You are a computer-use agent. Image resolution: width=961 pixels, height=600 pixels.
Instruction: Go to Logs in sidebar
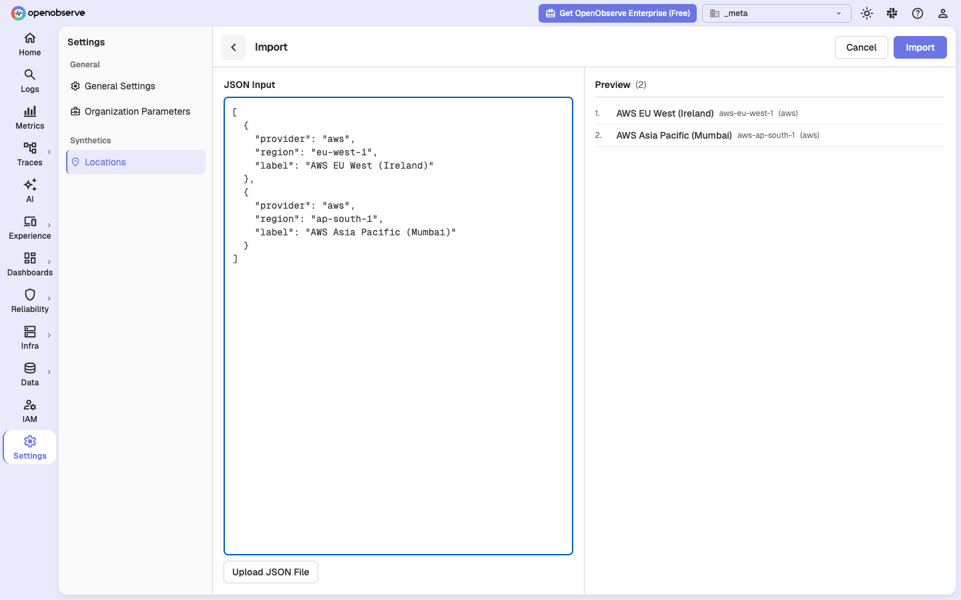30,81
